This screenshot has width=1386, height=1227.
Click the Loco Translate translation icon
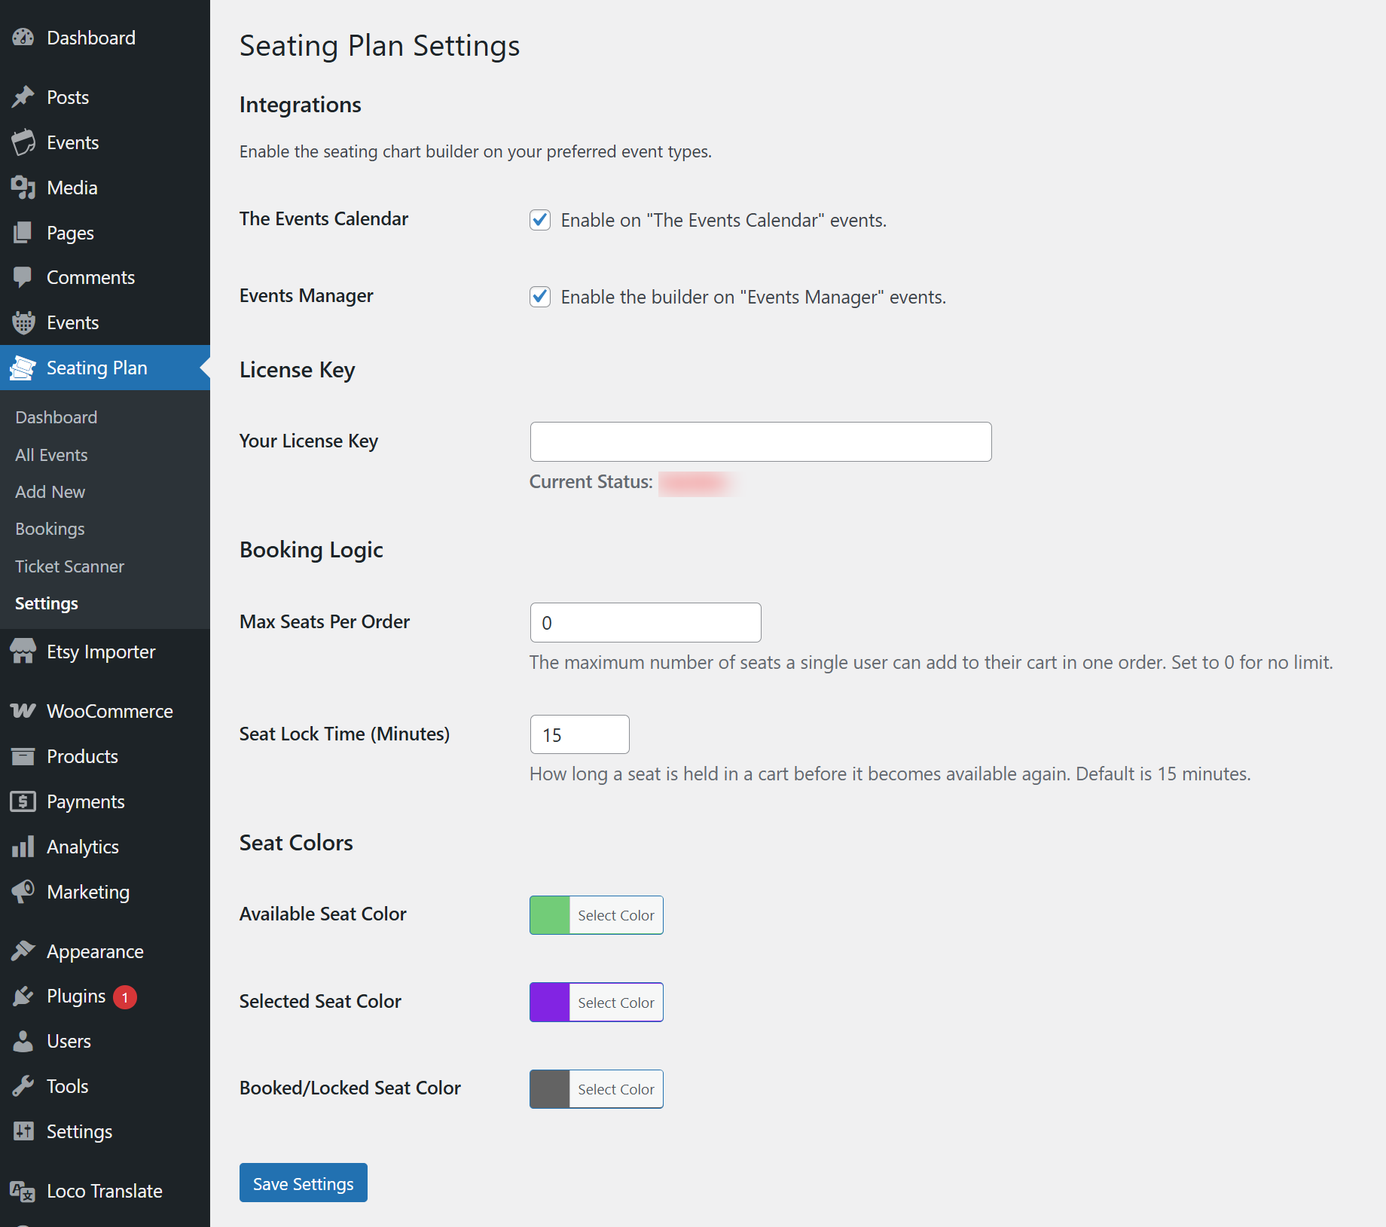[23, 1190]
